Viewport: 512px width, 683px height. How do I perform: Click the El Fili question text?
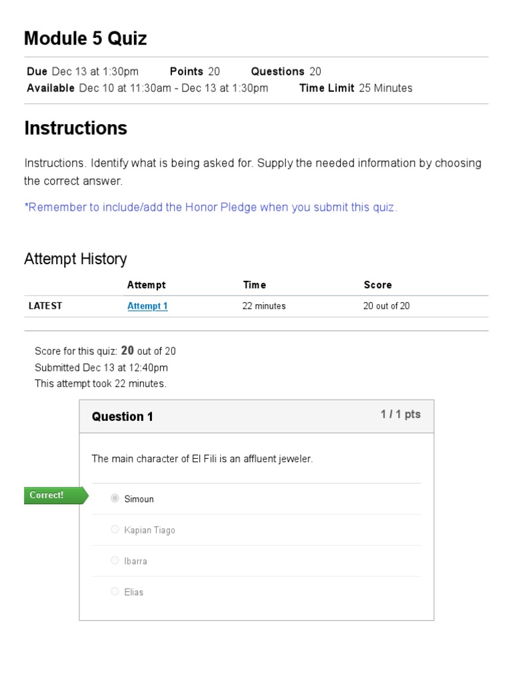202,459
